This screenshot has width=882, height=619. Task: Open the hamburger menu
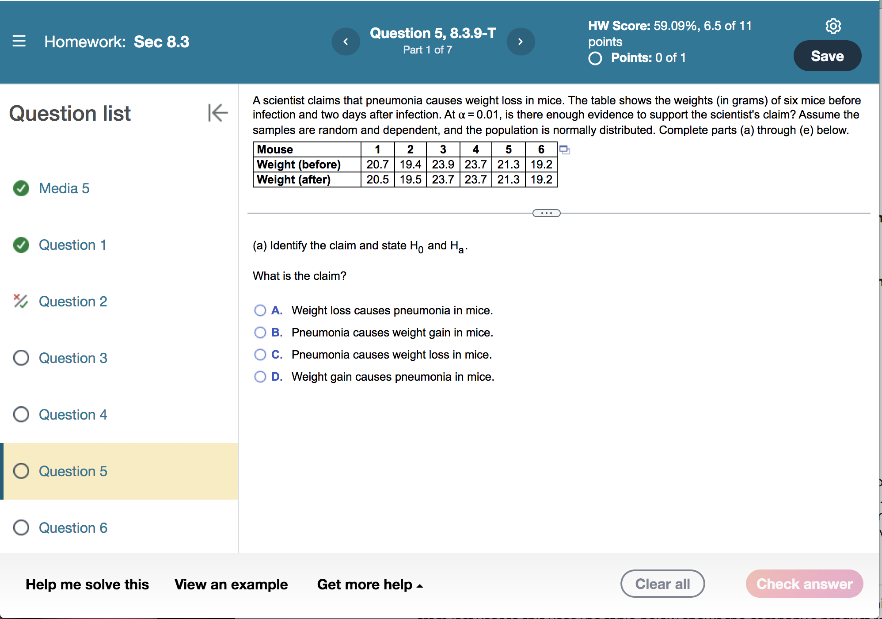(x=19, y=41)
